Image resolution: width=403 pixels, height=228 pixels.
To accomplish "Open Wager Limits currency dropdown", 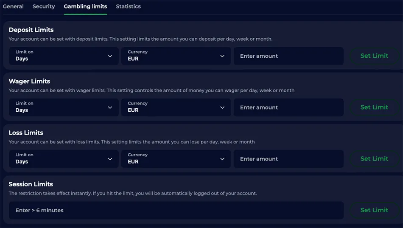I will pos(176,107).
